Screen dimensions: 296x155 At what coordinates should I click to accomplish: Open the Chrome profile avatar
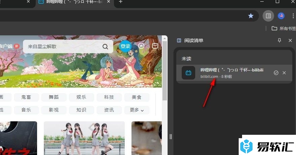281,16
